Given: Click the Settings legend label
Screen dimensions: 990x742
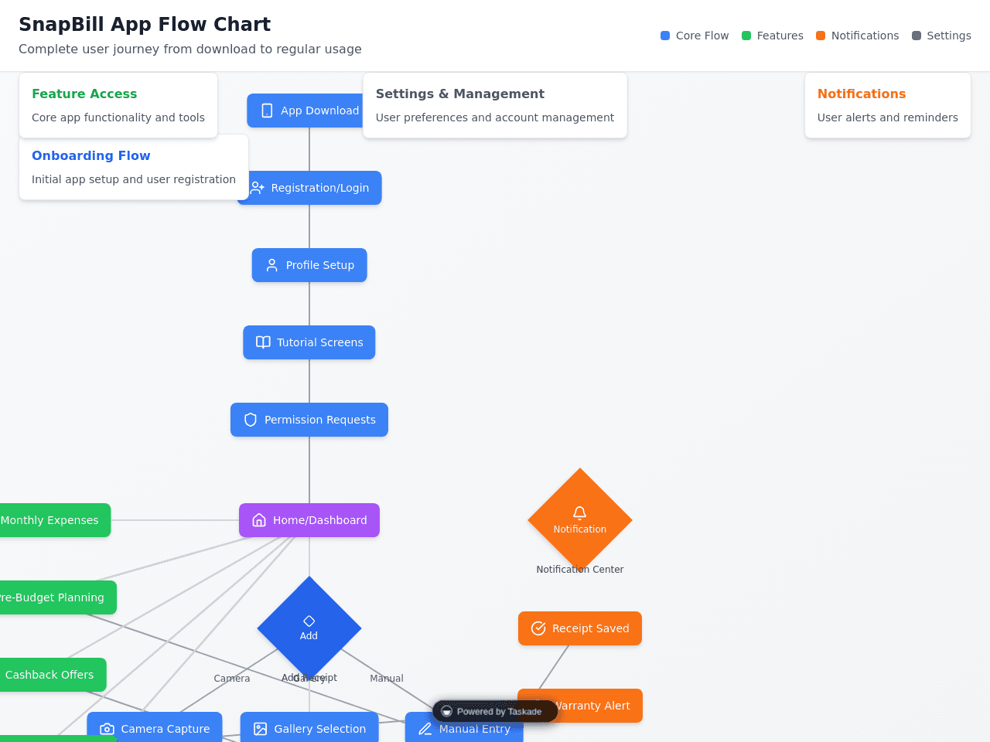Looking at the screenshot, I should [949, 36].
